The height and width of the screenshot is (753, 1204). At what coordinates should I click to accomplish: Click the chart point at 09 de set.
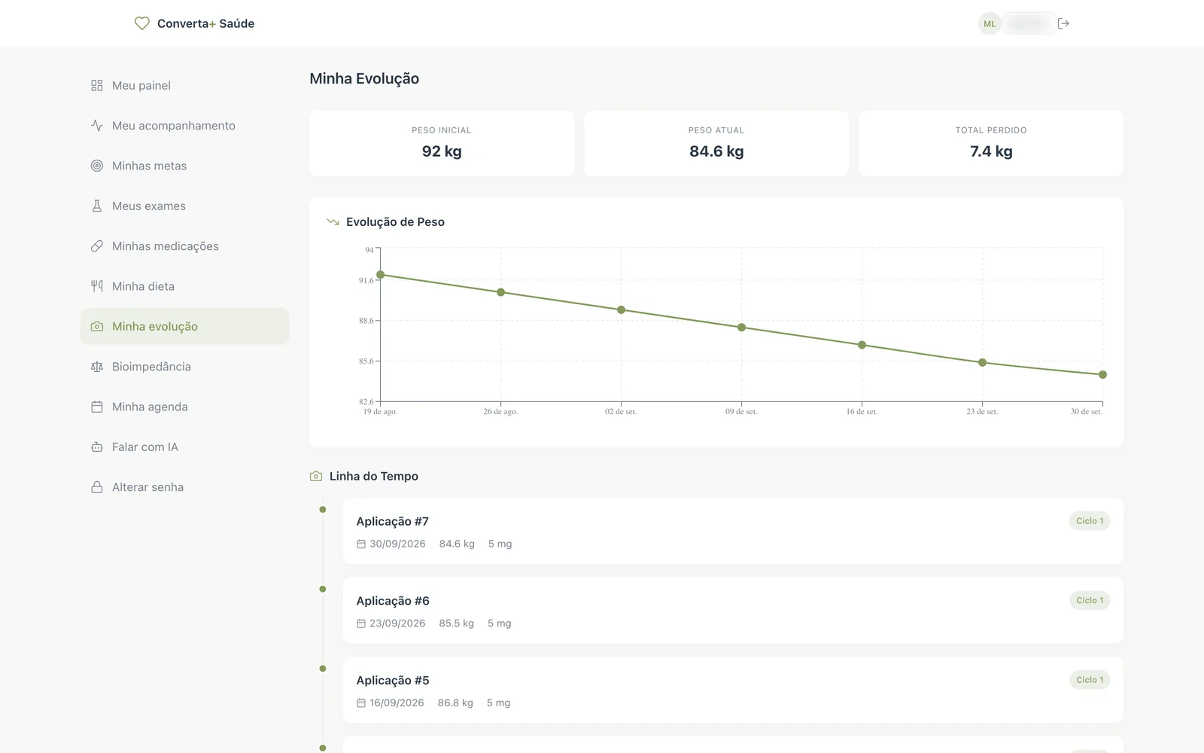point(742,328)
